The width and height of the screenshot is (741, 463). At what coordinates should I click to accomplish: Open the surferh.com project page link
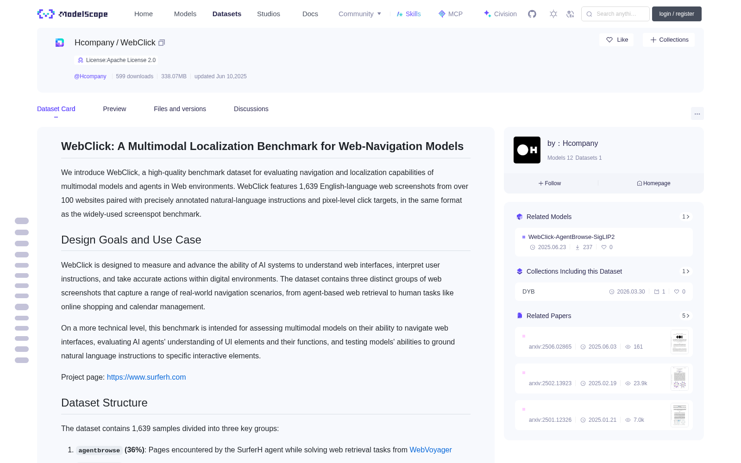point(146,377)
